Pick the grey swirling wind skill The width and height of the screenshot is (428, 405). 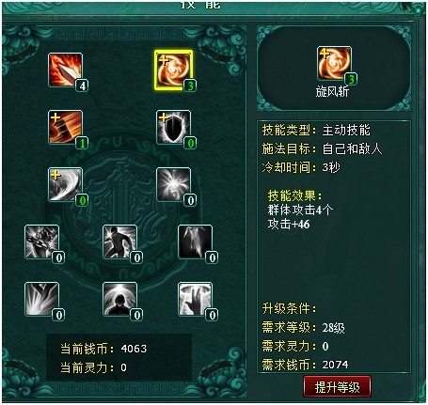click(x=65, y=184)
